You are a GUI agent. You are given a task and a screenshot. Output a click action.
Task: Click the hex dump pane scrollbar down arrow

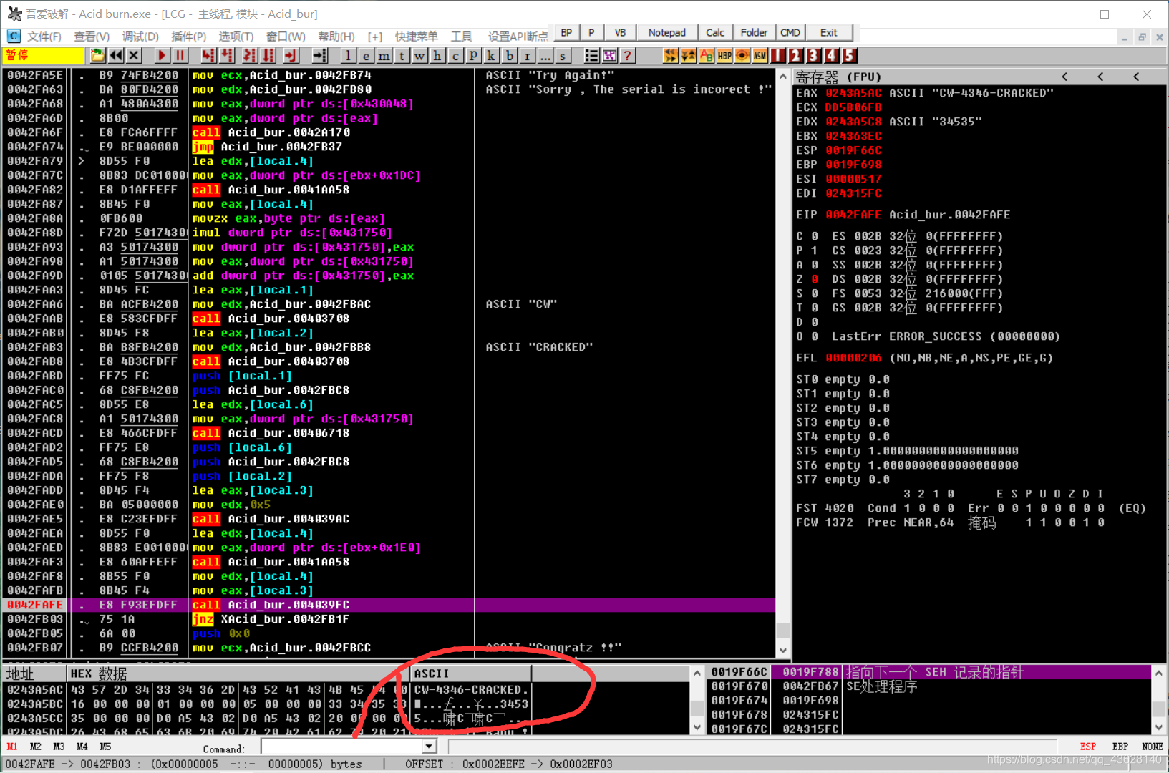point(697,727)
